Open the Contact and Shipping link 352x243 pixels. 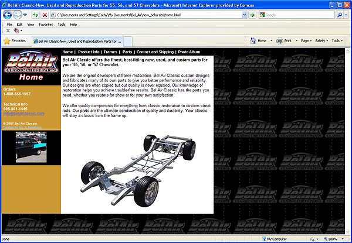tap(155, 52)
